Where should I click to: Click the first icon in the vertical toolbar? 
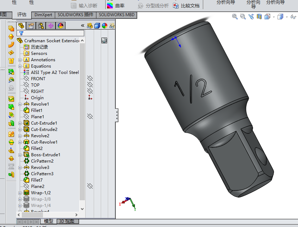(x=11, y=29)
